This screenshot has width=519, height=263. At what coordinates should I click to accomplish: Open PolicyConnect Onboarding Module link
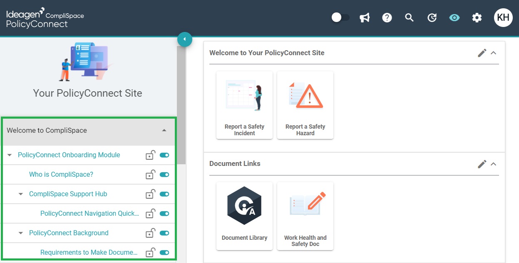[69, 155]
